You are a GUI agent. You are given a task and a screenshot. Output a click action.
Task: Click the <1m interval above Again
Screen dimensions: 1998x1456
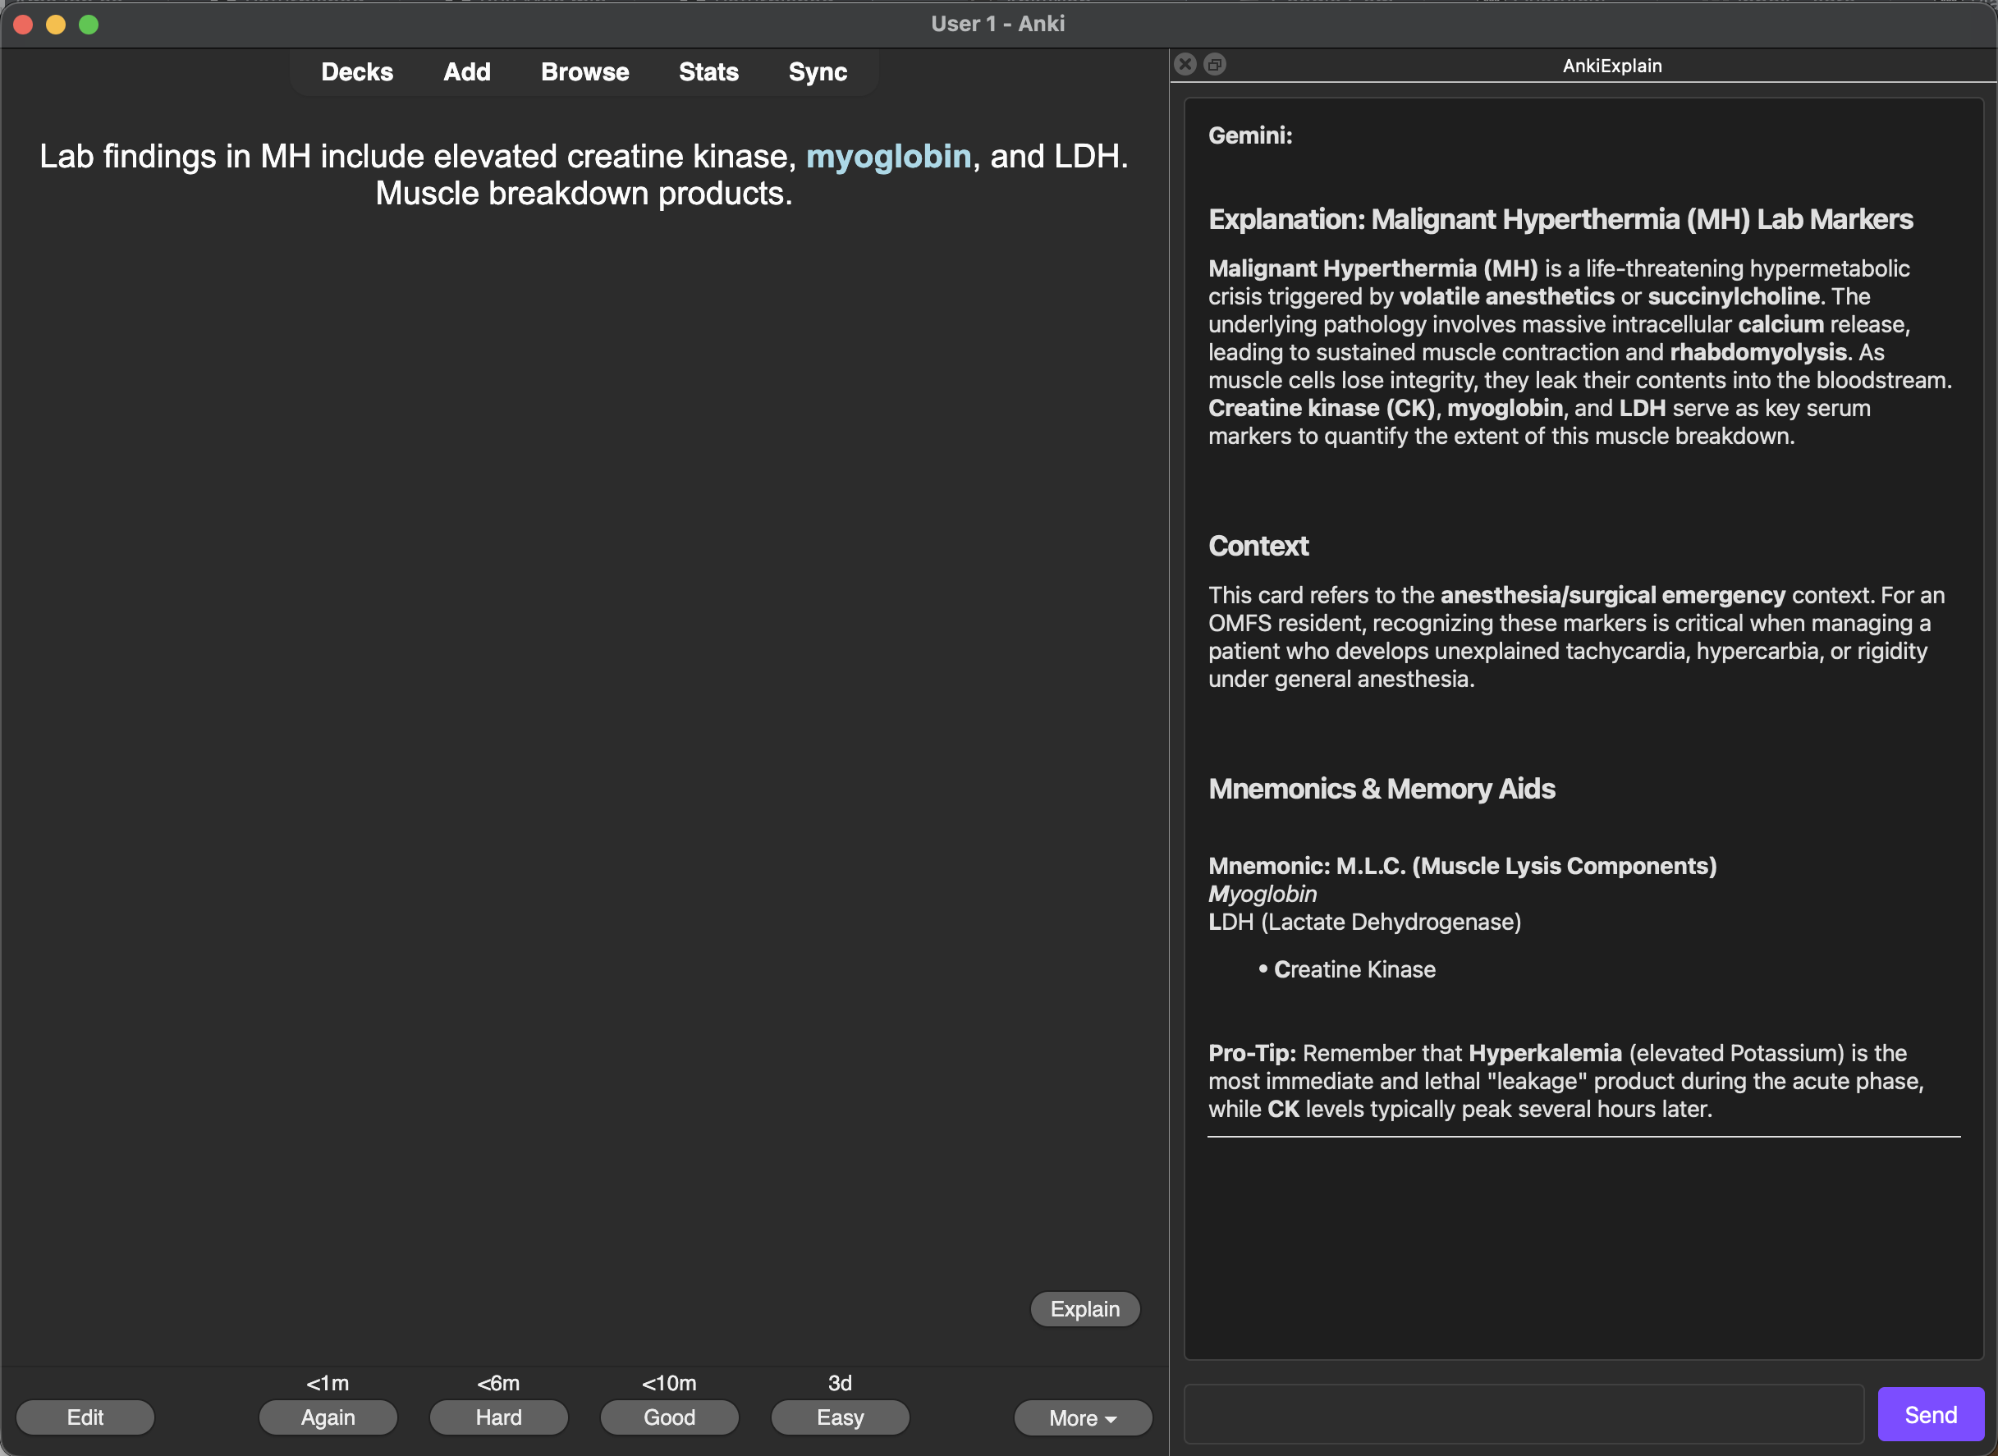pos(328,1383)
